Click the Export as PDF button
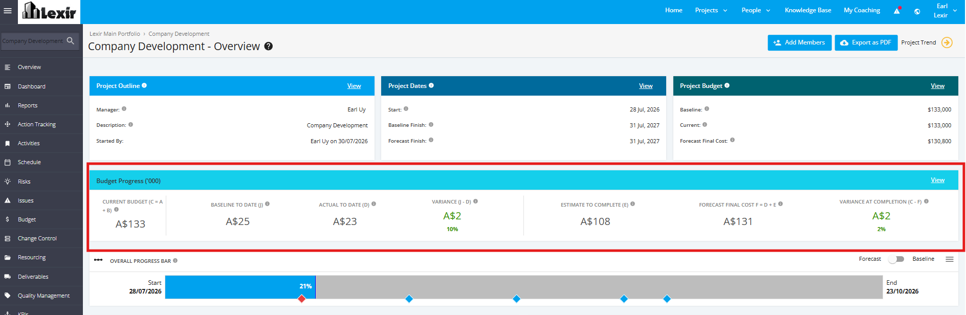 (x=866, y=42)
